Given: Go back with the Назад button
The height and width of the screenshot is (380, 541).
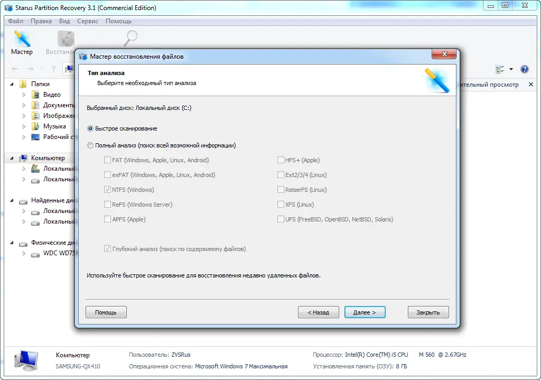Looking at the screenshot, I should point(319,312).
